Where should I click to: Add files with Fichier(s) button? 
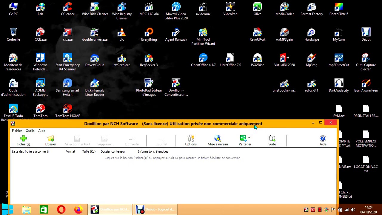[23, 140]
